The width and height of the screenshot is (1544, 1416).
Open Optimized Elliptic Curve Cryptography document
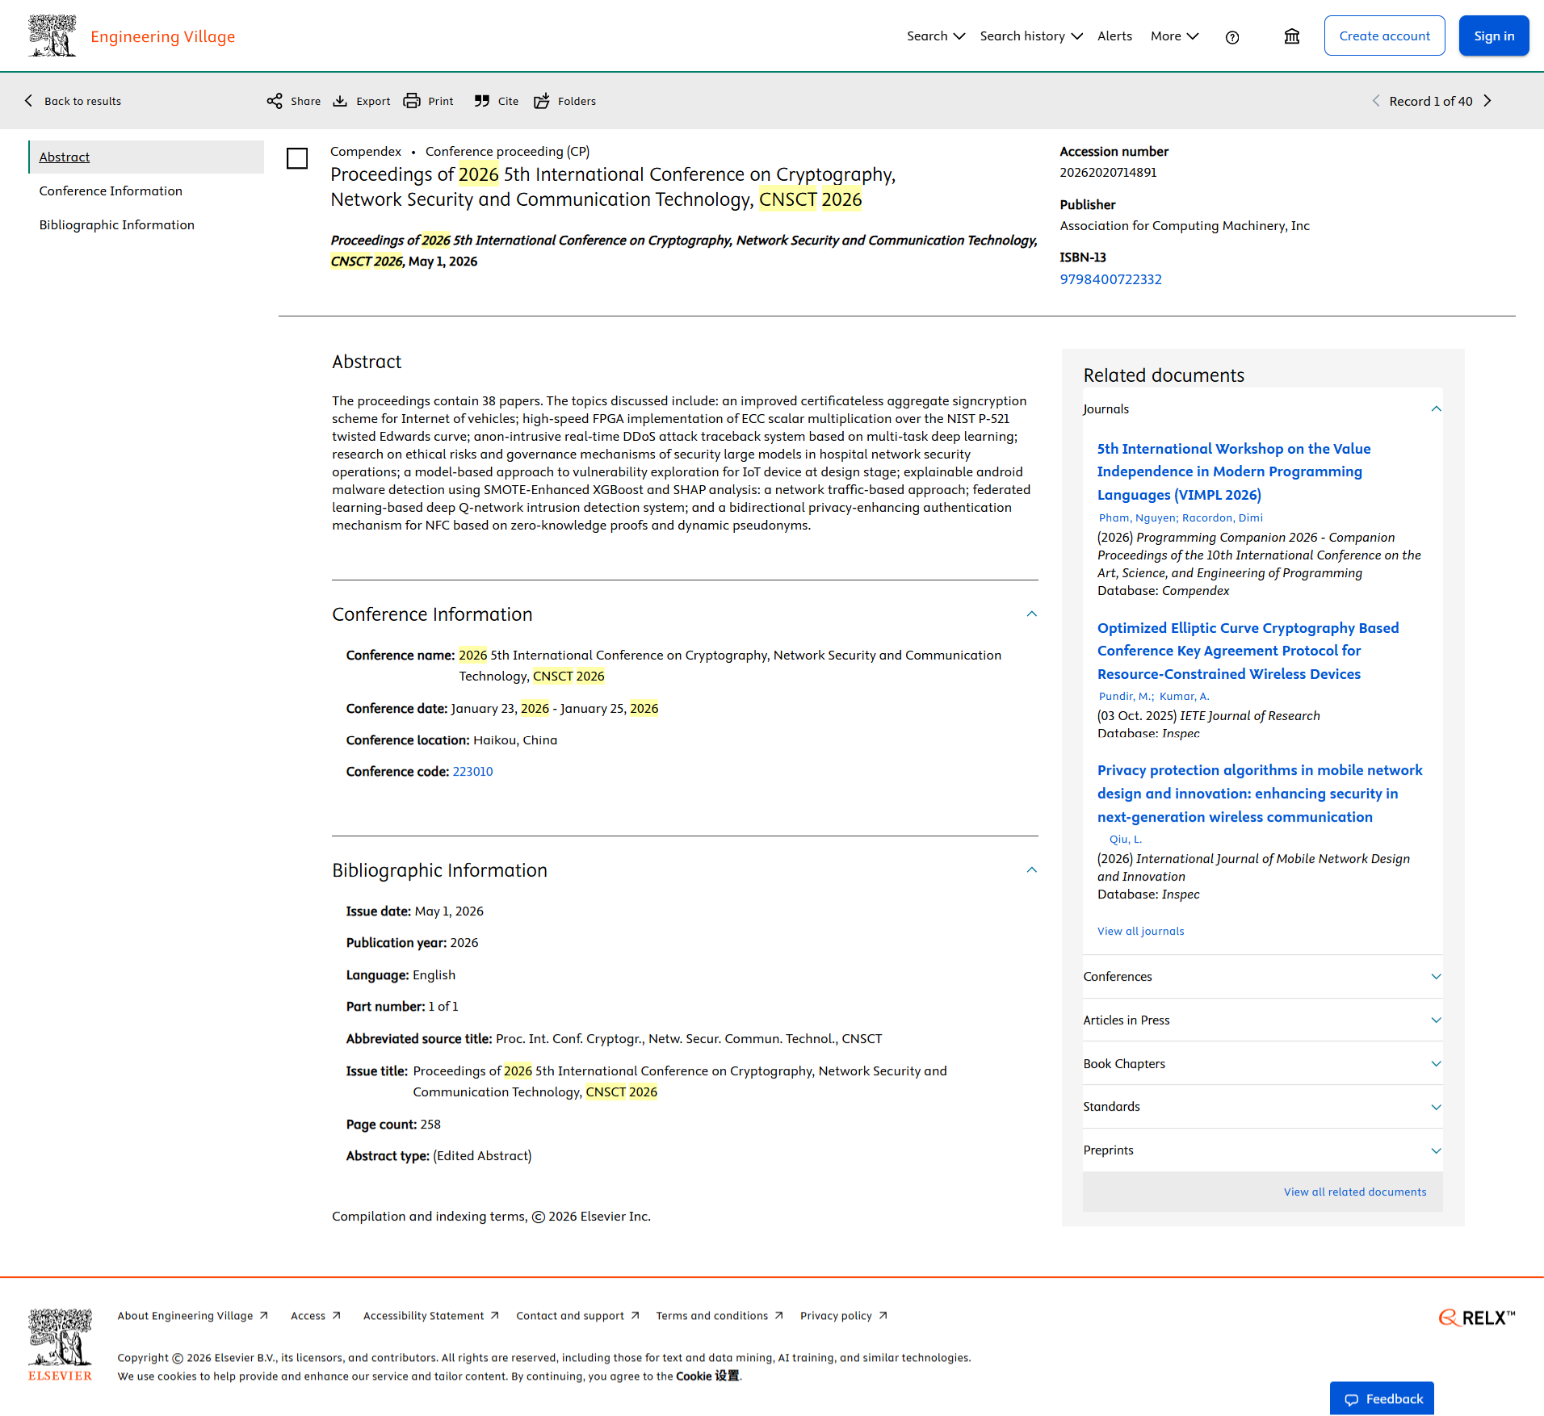point(1248,651)
